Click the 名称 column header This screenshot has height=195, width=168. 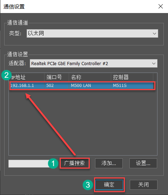pyautogui.click(x=90, y=77)
